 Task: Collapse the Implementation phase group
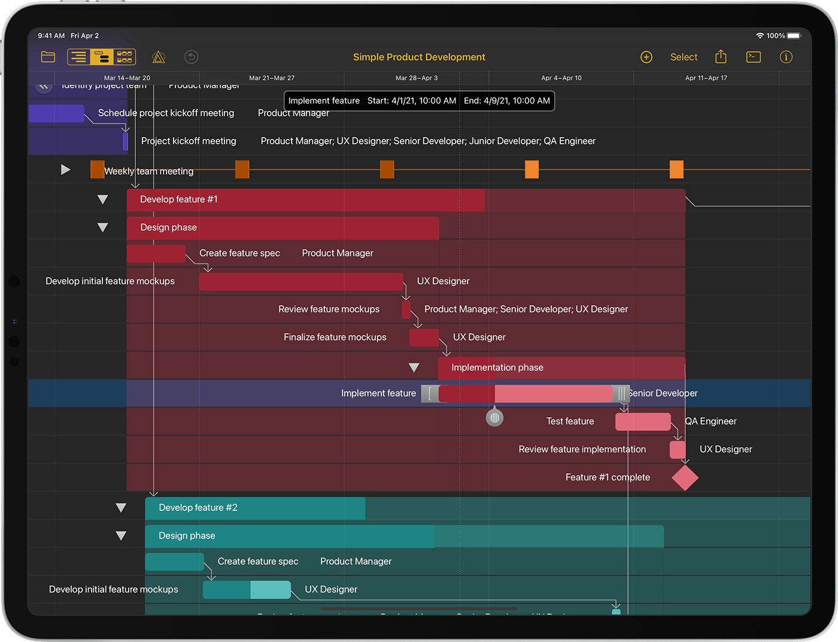pyautogui.click(x=414, y=367)
